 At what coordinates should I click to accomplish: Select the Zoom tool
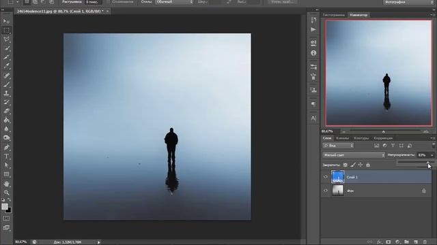coord(6,193)
